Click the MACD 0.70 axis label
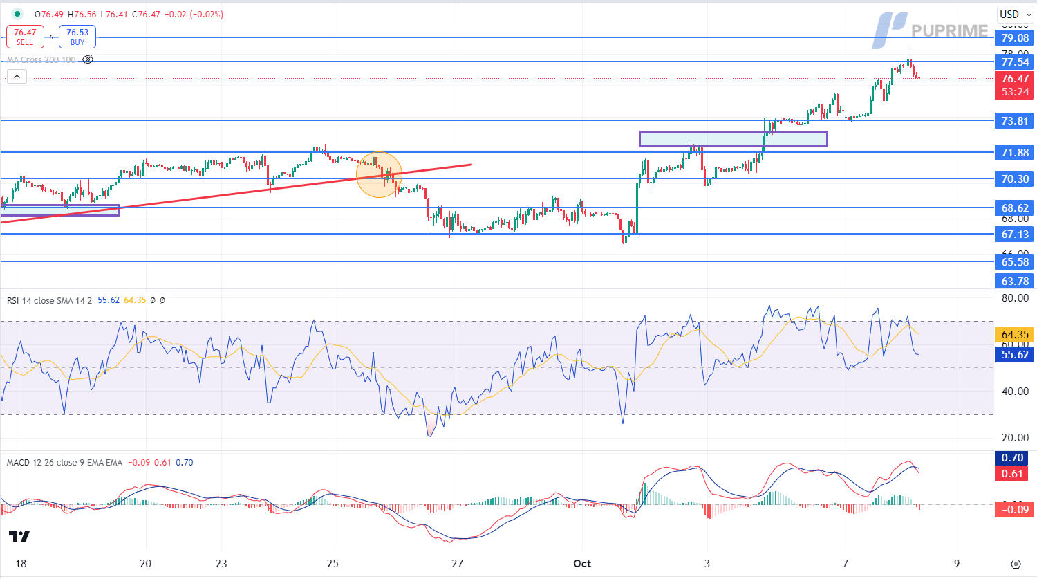This screenshot has height=579, width=1037. tap(1011, 458)
